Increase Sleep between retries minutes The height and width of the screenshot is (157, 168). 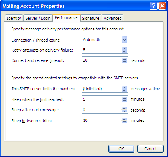(124, 119)
